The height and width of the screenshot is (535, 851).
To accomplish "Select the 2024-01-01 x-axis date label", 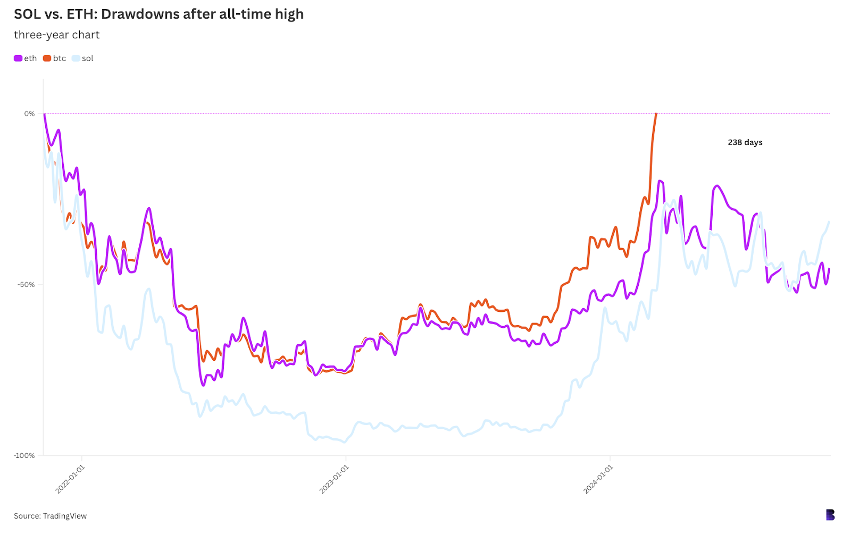I will click(598, 479).
